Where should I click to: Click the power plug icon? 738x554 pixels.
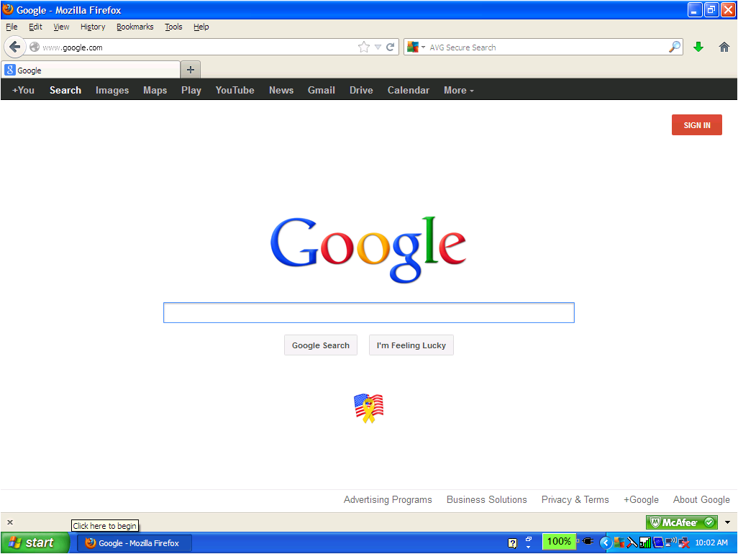coord(588,541)
